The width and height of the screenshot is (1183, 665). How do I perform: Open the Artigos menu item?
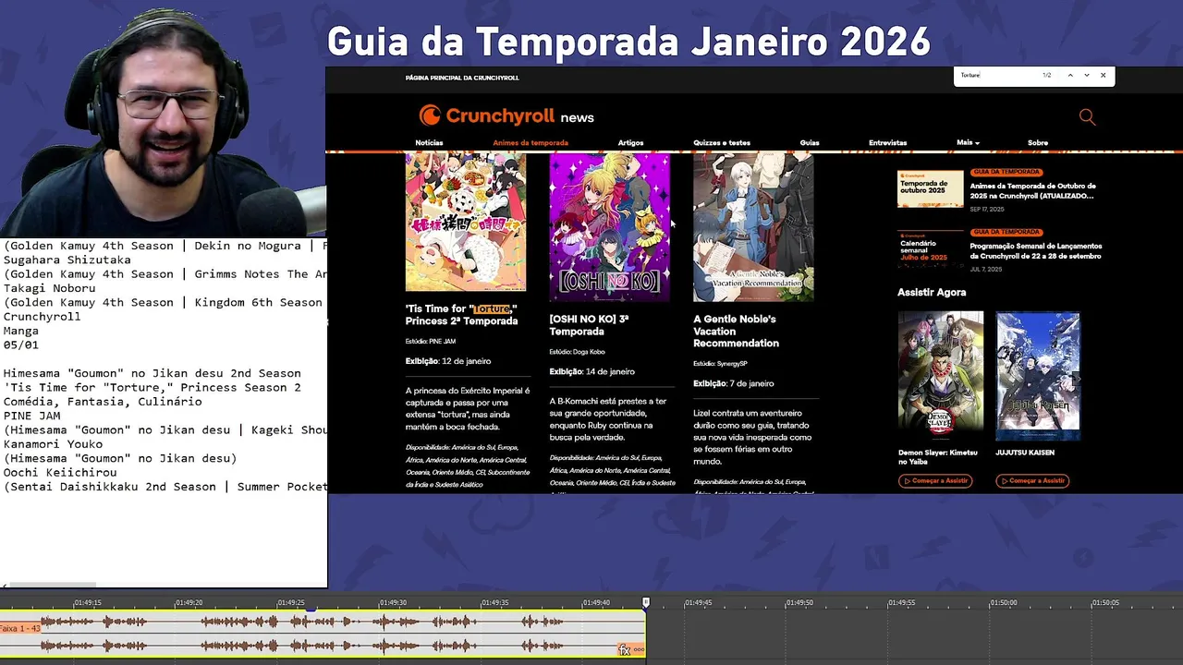tap(630, 143)
